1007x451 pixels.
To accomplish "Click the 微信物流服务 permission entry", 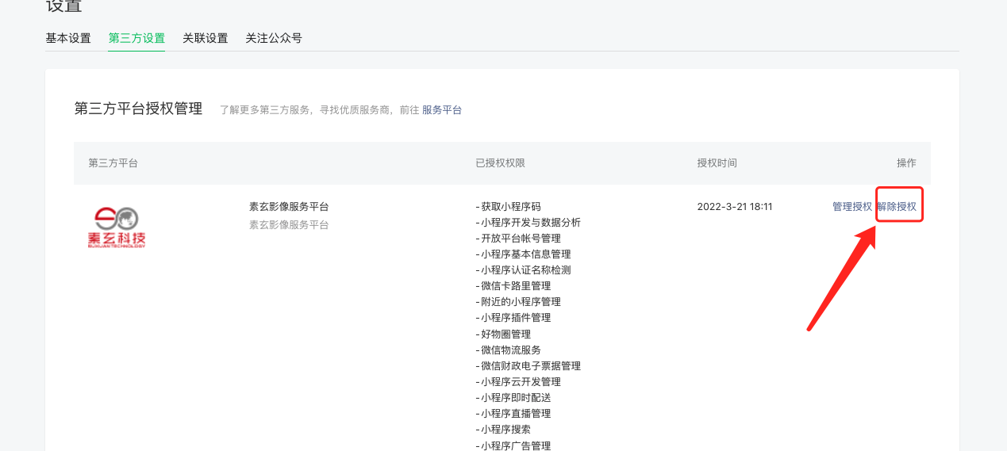I will tap(511, 350).
